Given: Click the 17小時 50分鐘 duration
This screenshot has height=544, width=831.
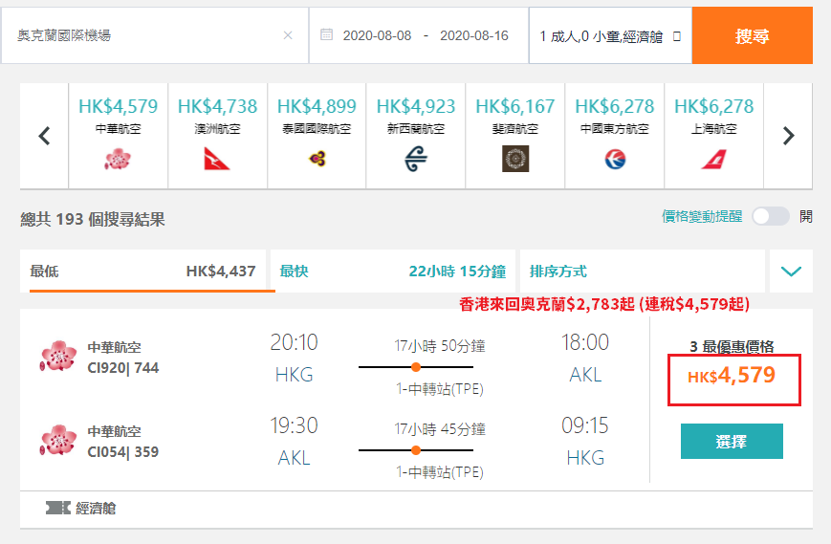Looking at the screenshot, I should [x=440, y=346].
